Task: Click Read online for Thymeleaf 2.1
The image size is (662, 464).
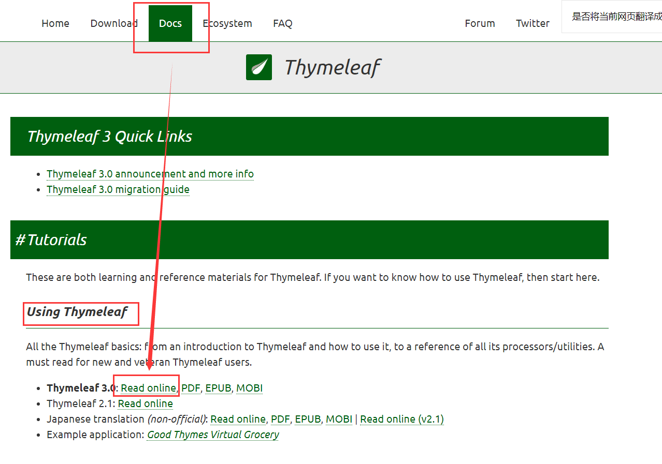Action: point(146,403)
